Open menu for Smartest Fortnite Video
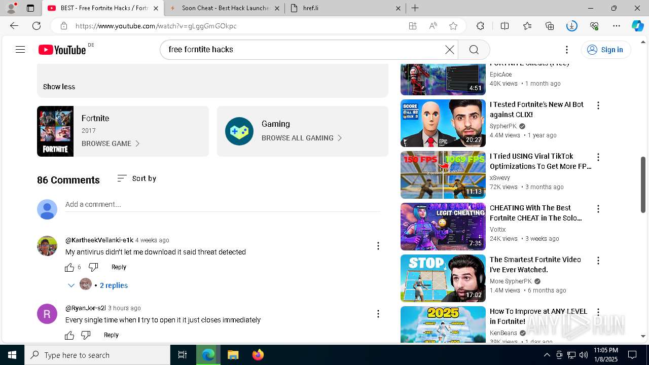 (x=598, y=261)
